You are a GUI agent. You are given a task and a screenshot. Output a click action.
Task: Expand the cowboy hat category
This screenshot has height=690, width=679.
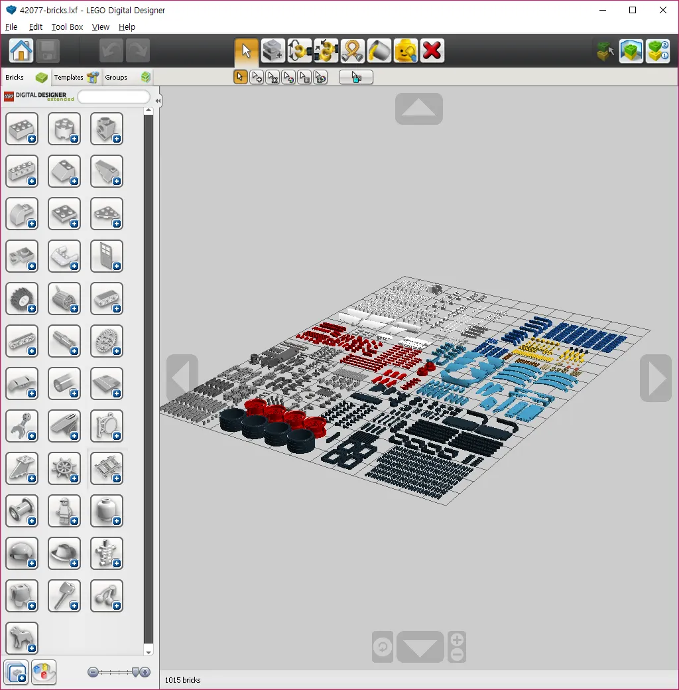coord(64,553)
